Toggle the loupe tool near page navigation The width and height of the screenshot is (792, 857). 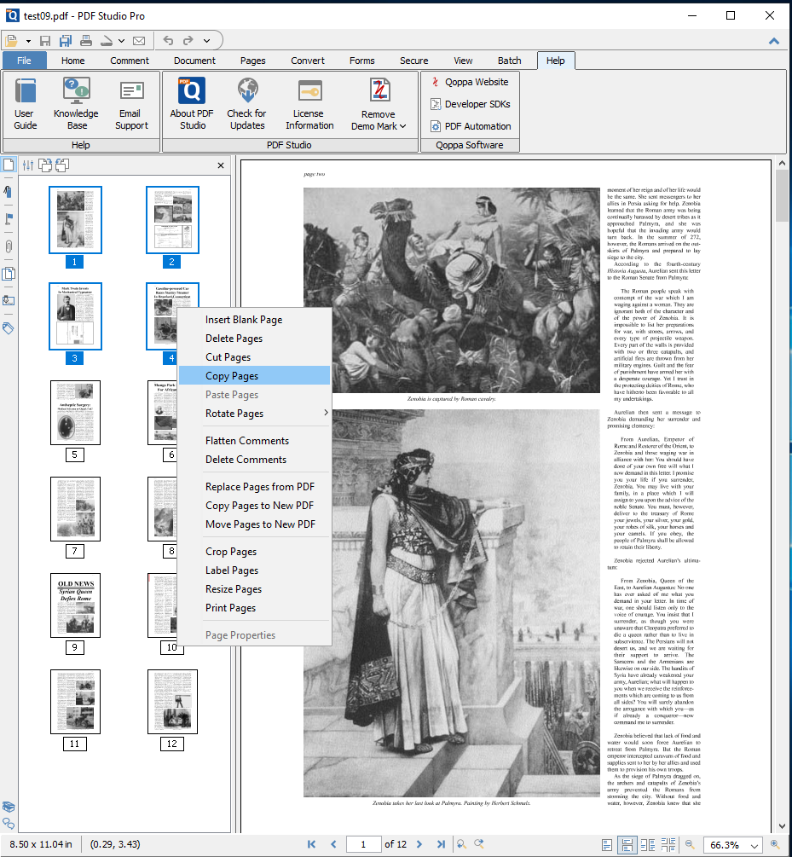point(461,844)
